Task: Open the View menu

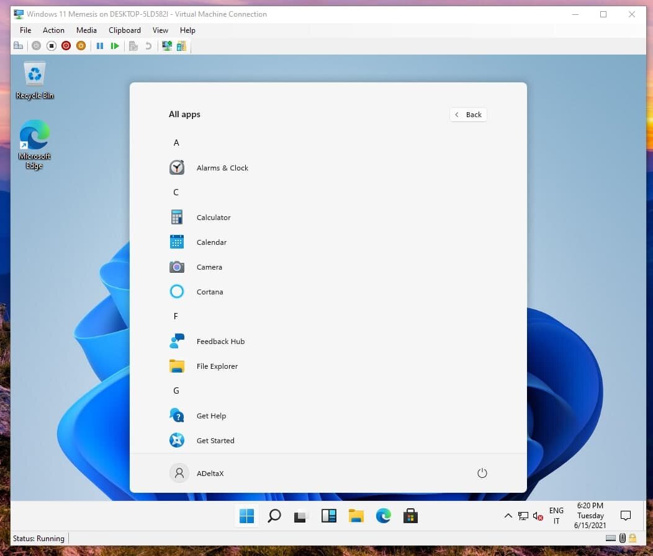Action: [160, 30]
